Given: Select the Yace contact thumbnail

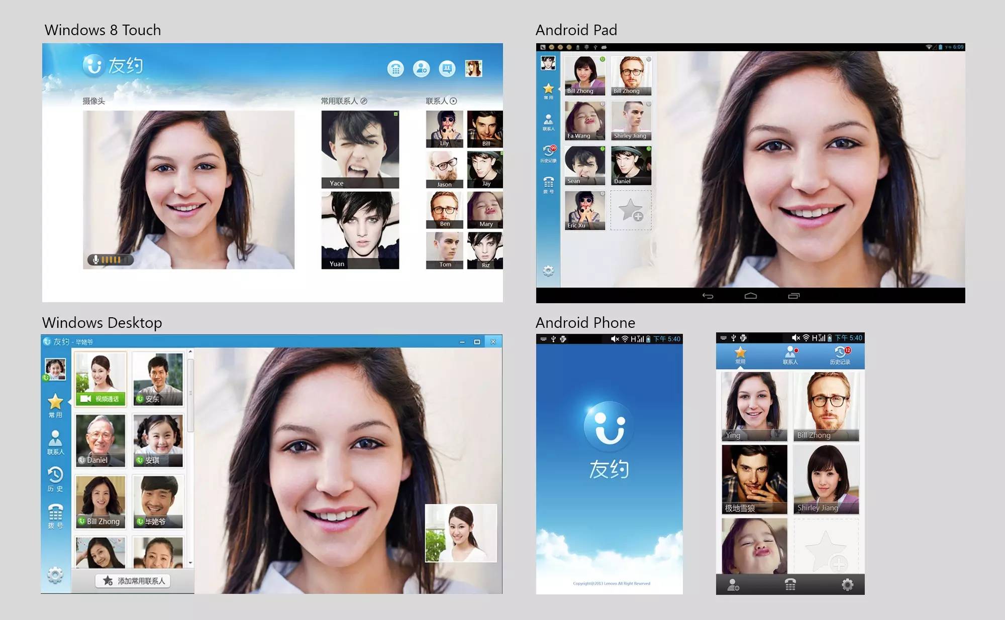Looking at the screenshot, I should tap(360, 149).
